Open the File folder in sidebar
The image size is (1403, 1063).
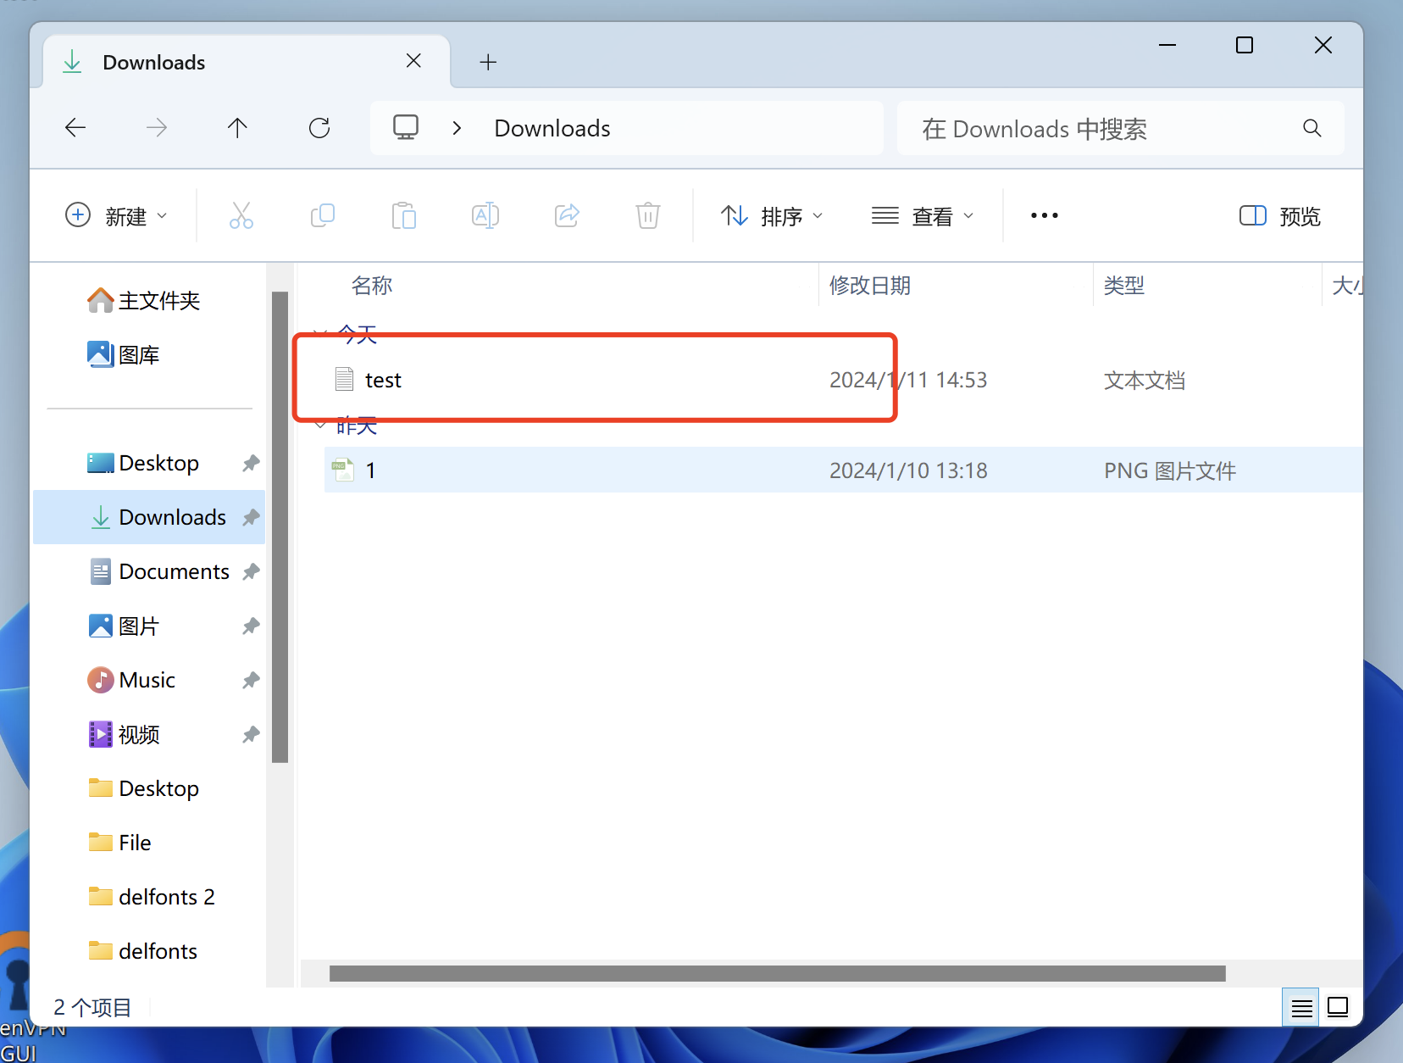[x=119, y=843]
